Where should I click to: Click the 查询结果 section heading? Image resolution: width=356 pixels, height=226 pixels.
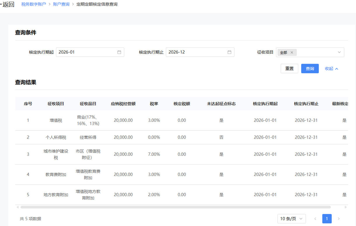pyautogui.click(x=26, y=82)
